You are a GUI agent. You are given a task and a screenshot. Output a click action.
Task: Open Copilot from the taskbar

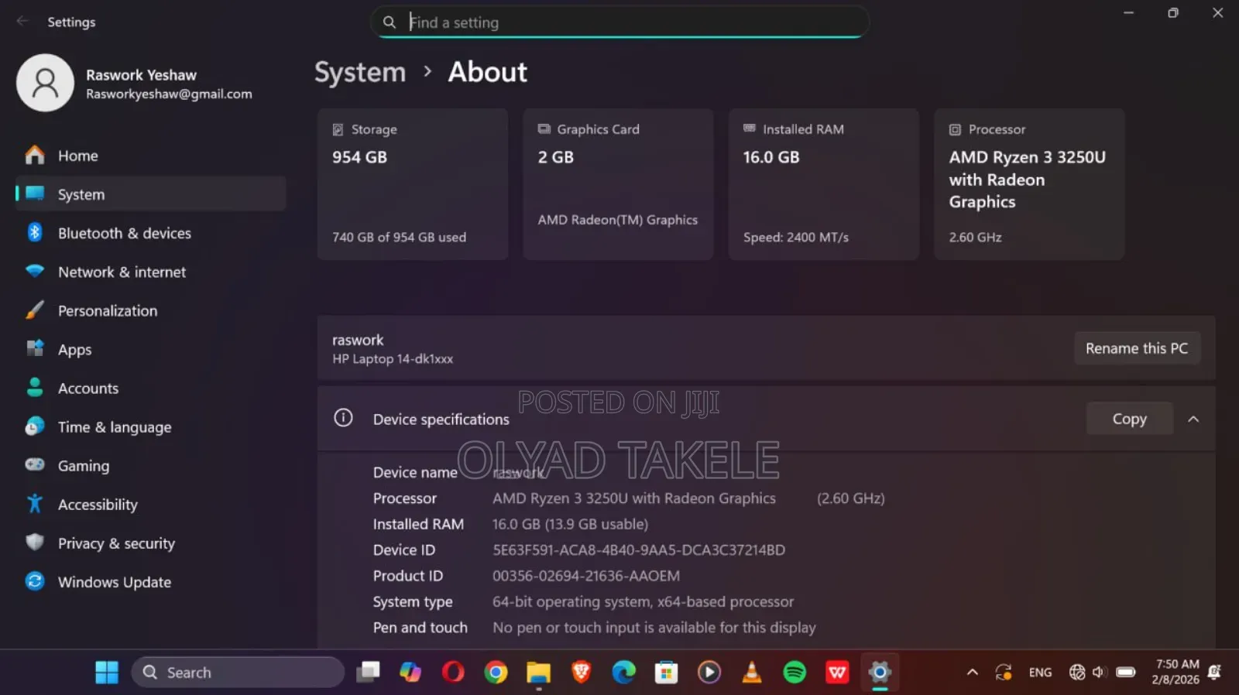pyautogui.click(x=410, y=672)
